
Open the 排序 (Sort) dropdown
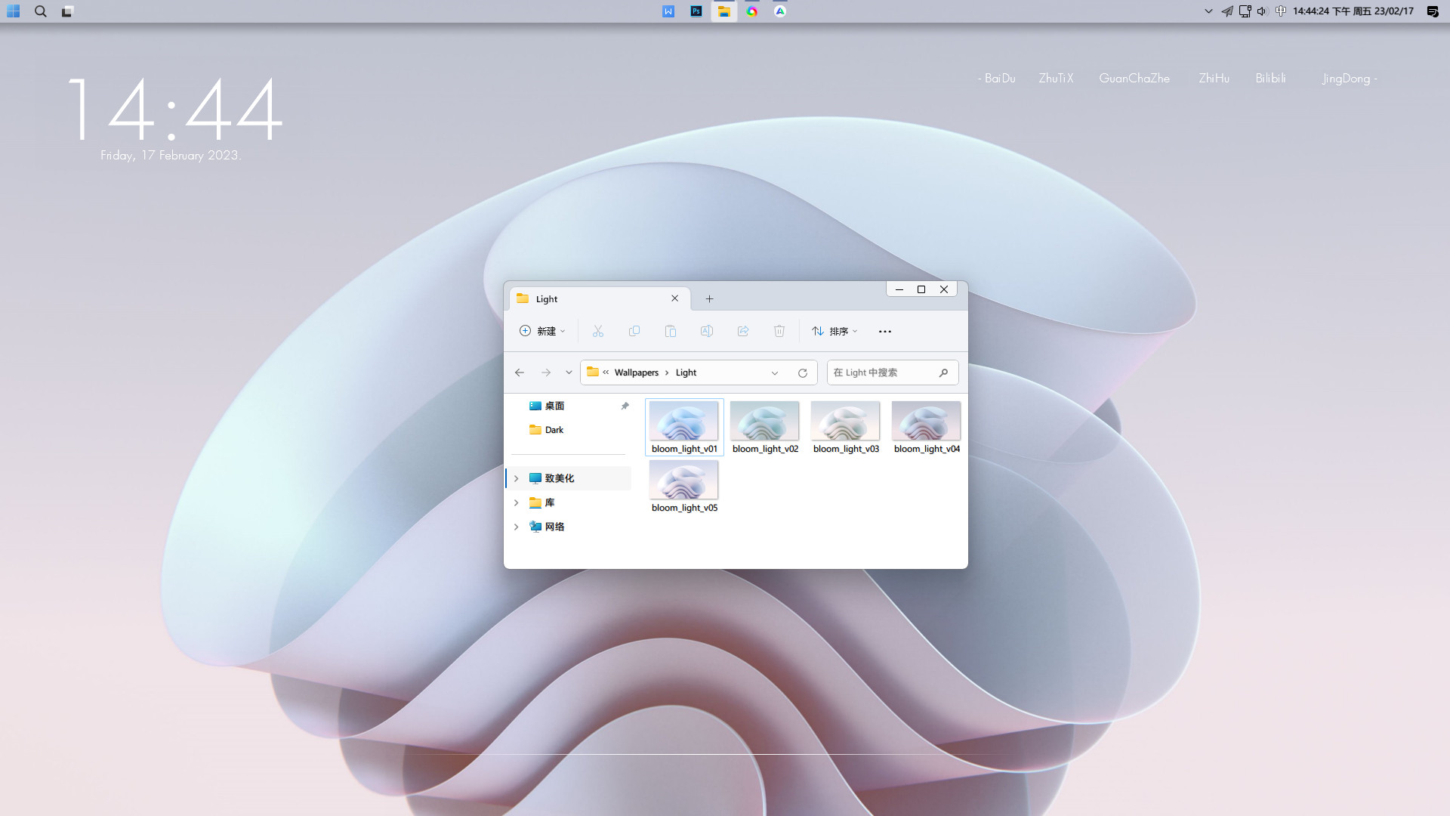coord(835,331)
